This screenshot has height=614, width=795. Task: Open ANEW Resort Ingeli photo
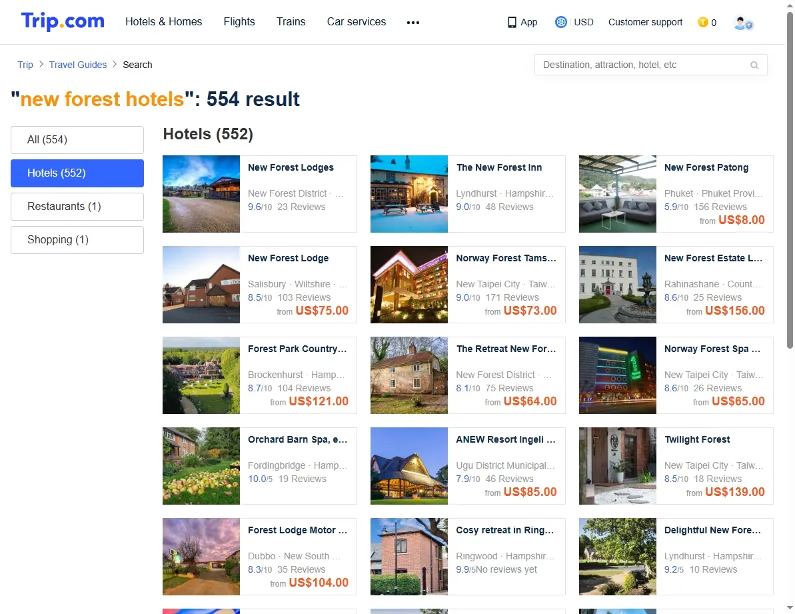(409, 467)
